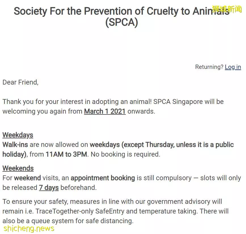Click the SPCA page title heading
246x234 pixels.
122,17
